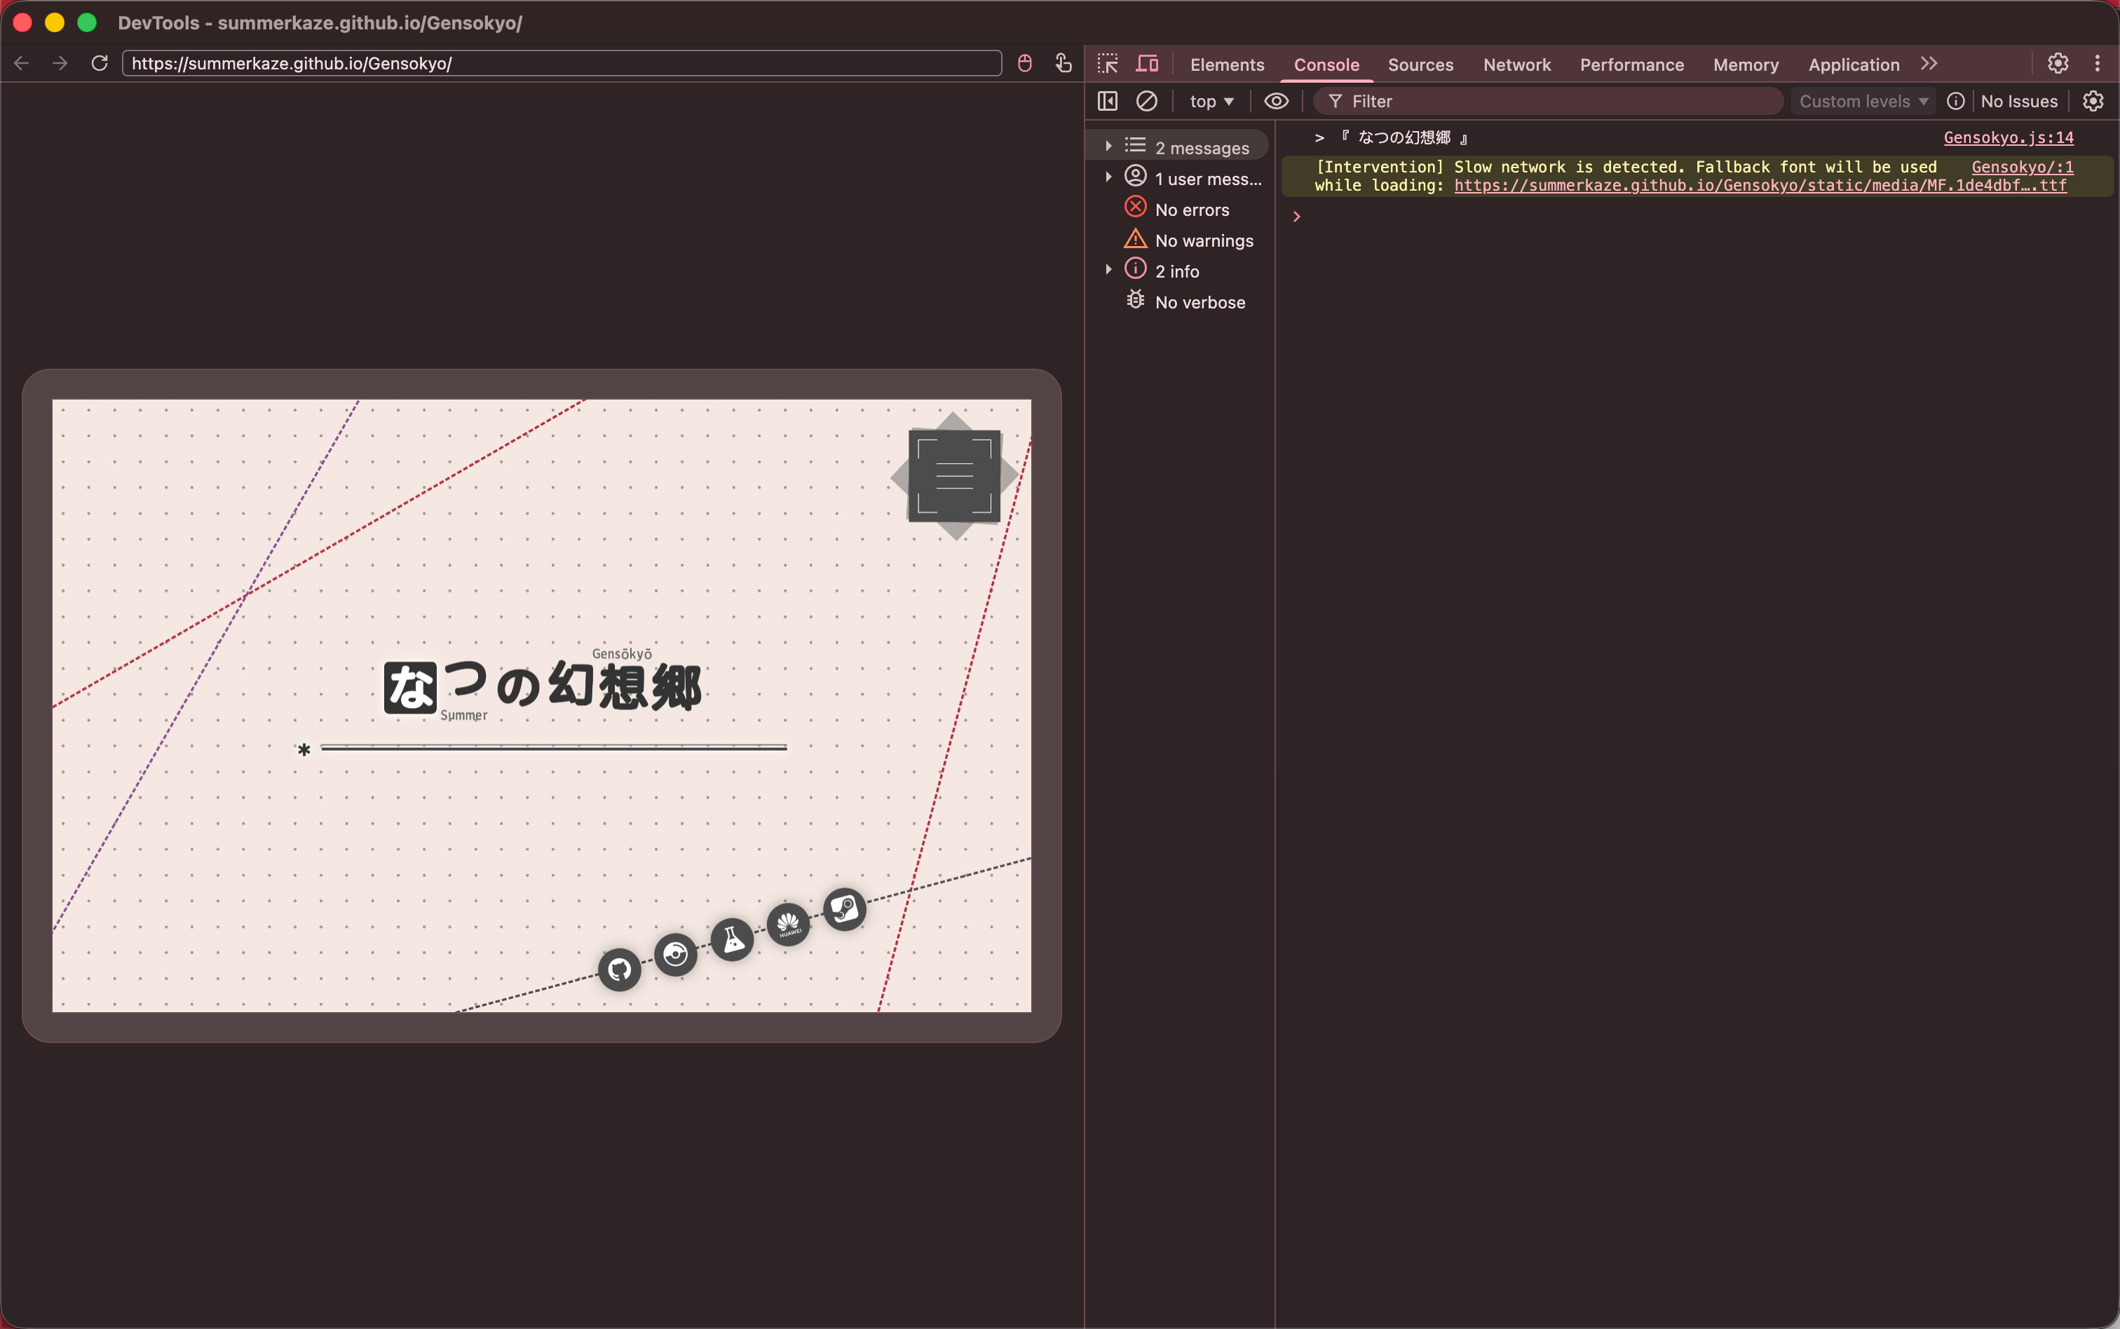The image size is (2120, 1329).
Task: Activate the inspect element picker
Action: 1108,63
